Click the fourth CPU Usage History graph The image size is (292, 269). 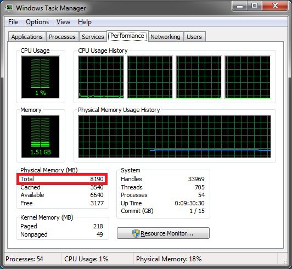(x=248, y=77)
